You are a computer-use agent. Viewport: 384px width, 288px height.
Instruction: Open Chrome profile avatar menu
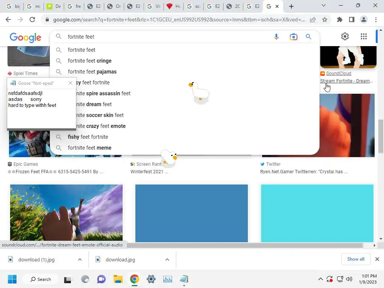tap(364, 19)
